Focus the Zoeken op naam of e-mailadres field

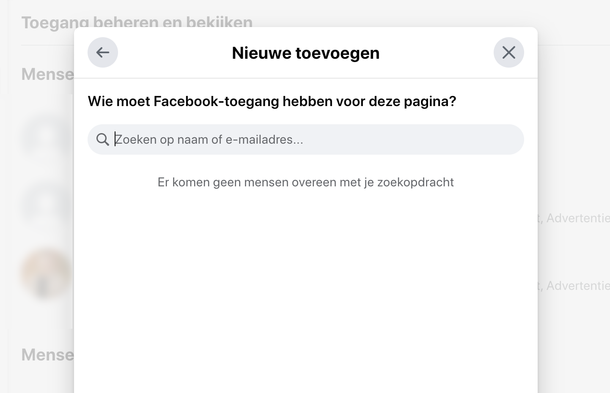(305, 139)
